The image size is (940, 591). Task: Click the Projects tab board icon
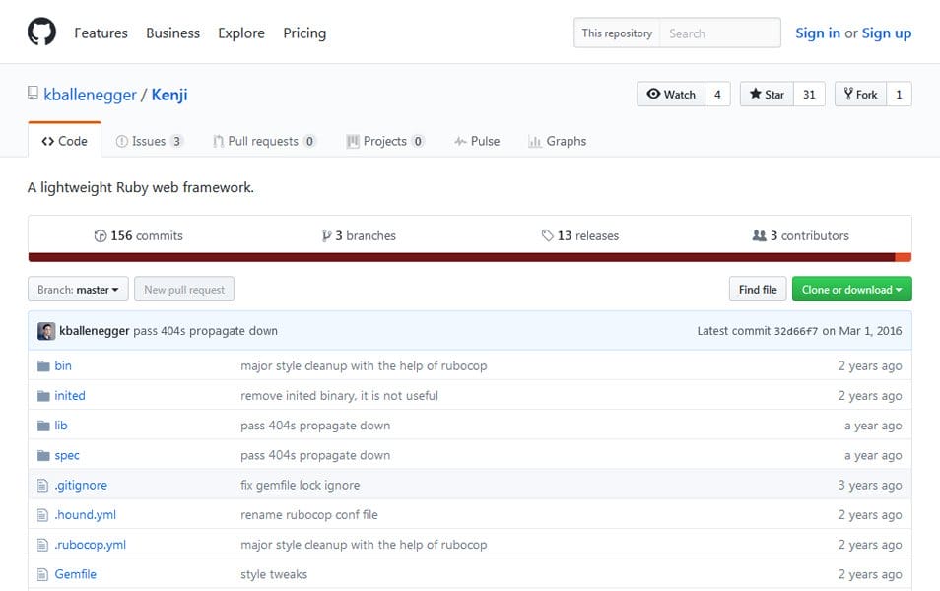353,142
